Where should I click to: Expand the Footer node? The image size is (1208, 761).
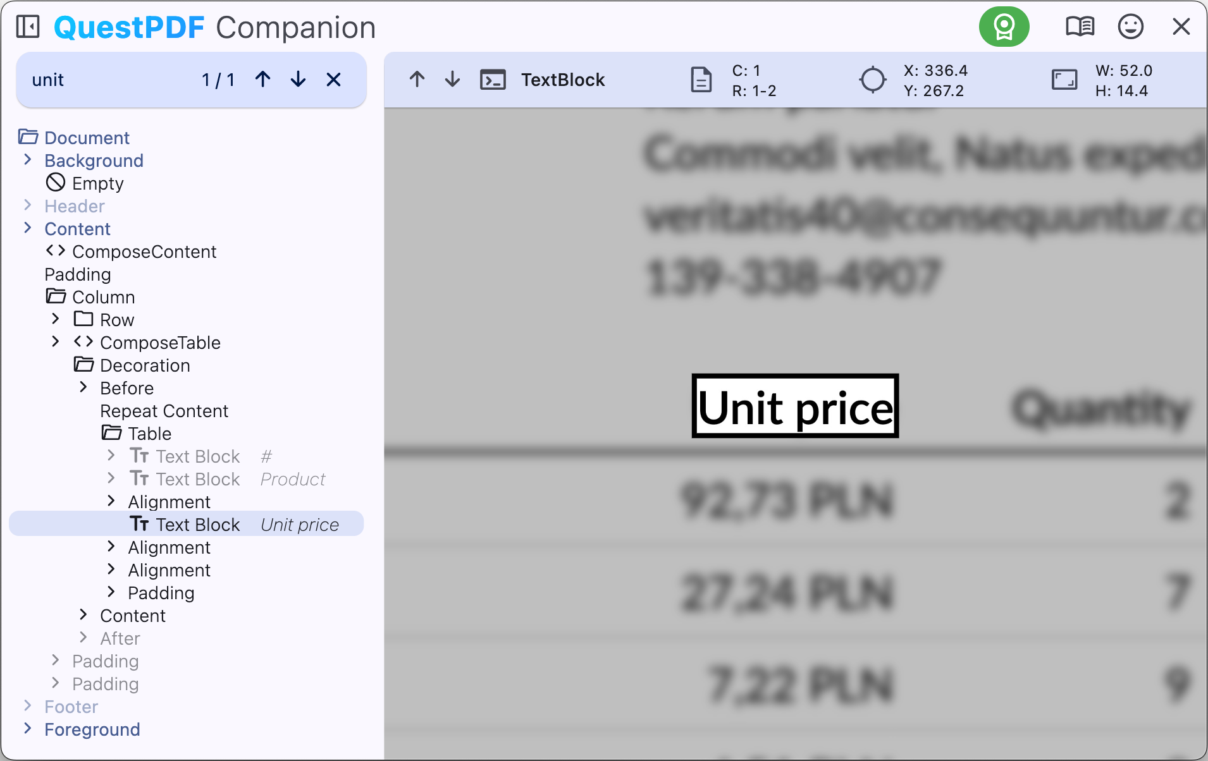tap(27, 706)
